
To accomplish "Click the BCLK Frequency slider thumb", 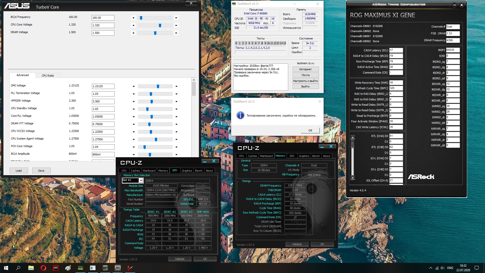I will [141, 18].
